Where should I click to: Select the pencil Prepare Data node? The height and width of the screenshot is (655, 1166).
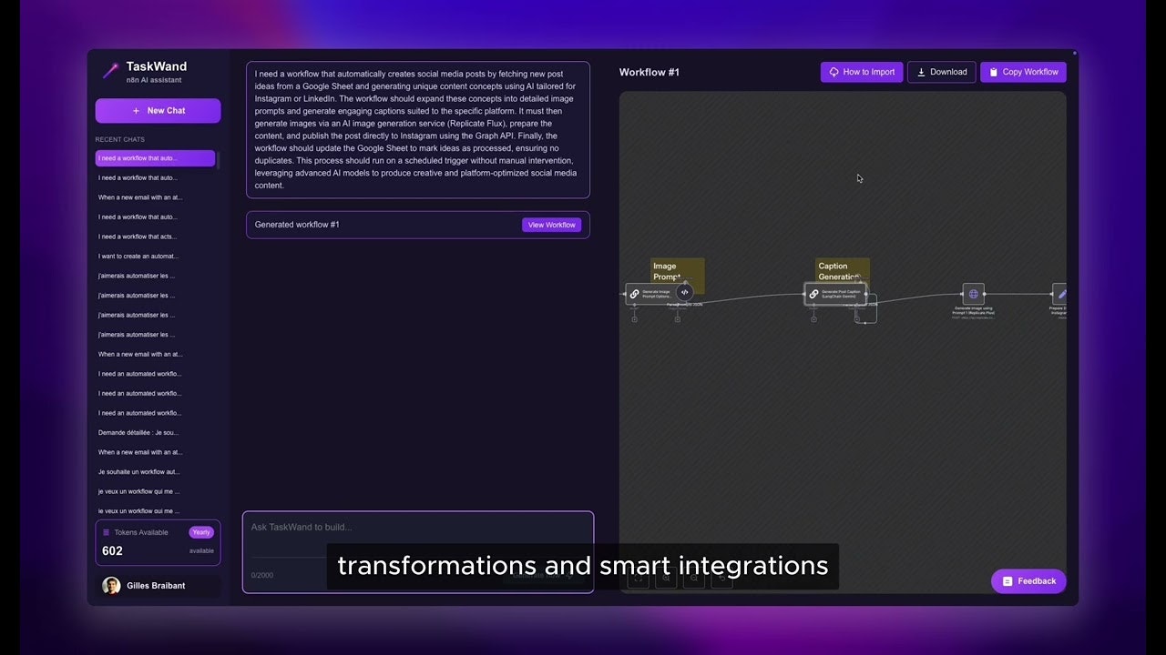pos(1060,294)
